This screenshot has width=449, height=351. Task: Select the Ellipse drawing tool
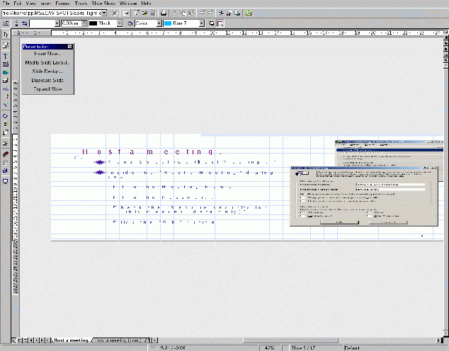coord(5,72)
